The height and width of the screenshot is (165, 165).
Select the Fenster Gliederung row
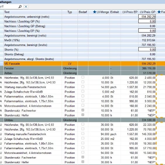tap(82, 68)
